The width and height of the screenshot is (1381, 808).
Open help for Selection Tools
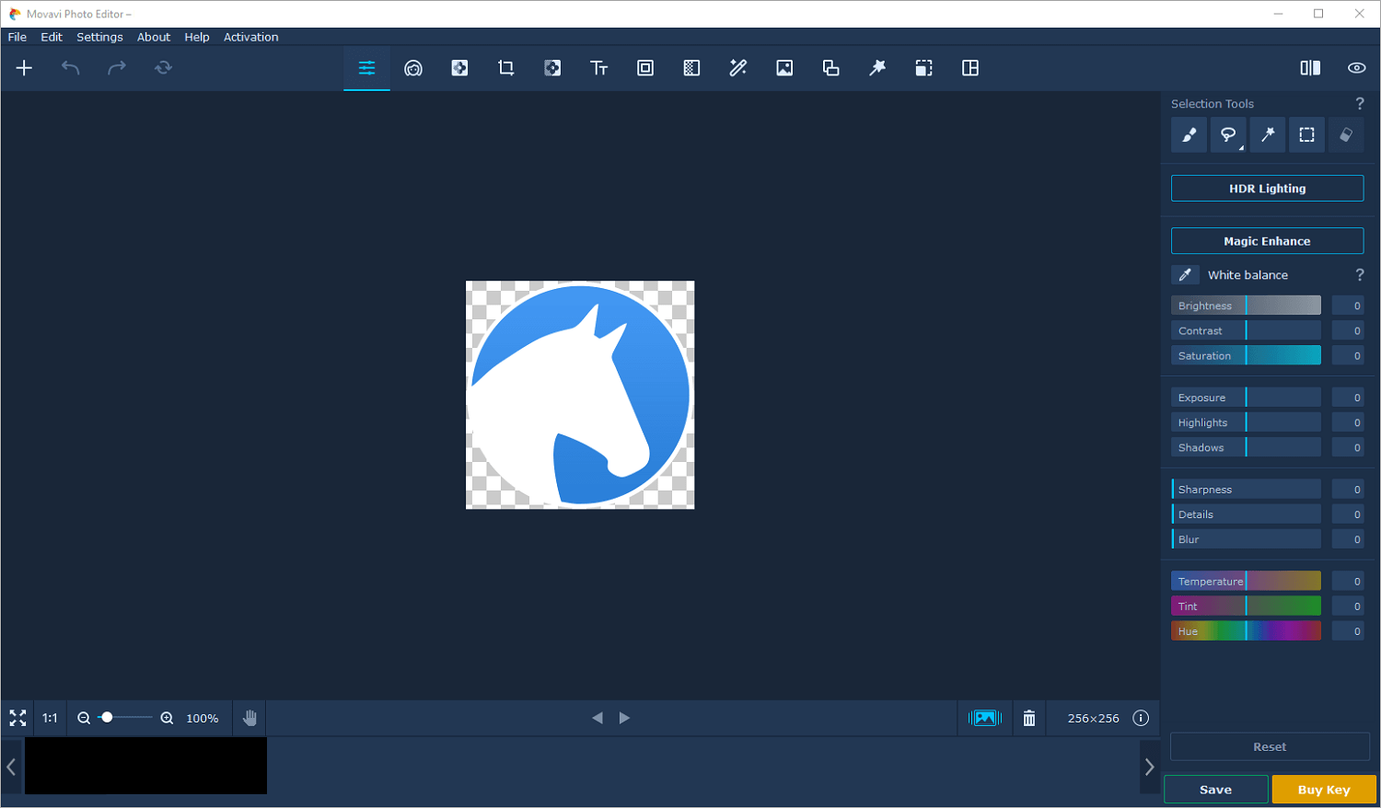1360,104
